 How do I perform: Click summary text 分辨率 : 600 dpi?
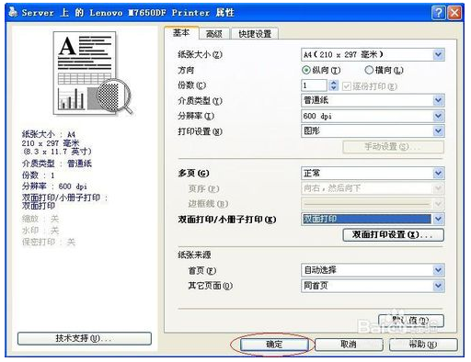[54, 187]
